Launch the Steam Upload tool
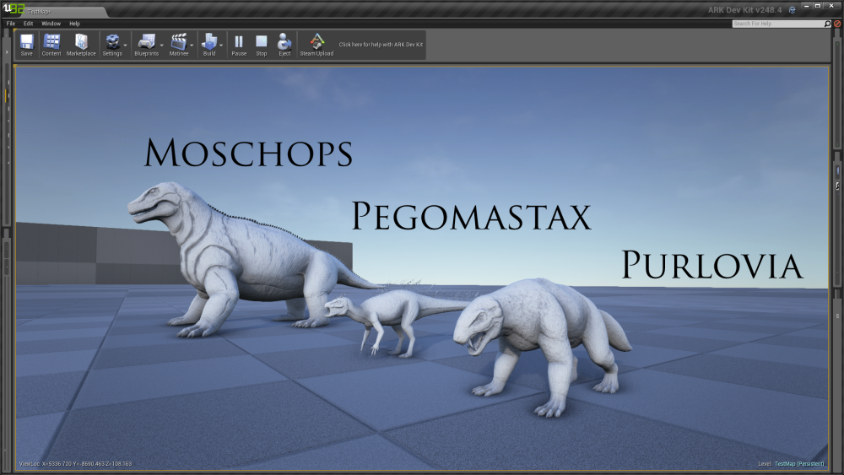844x475 pixels. [316, 45]
